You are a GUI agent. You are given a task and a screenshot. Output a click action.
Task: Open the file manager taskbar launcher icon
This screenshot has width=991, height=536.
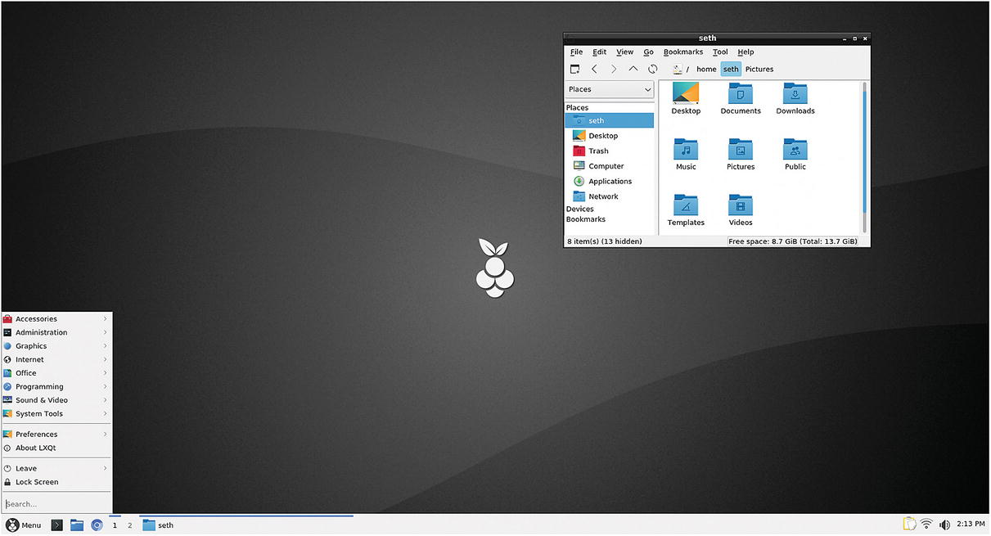pyautogui.click(x=77, y=525)
